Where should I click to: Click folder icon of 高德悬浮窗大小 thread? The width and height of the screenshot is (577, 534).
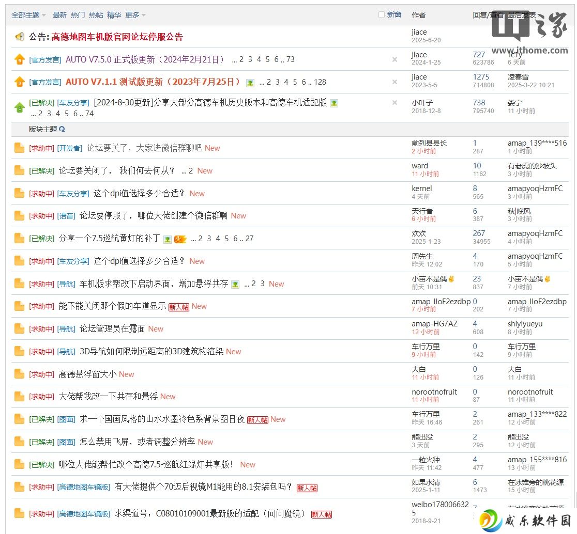(x=19, y=374)
